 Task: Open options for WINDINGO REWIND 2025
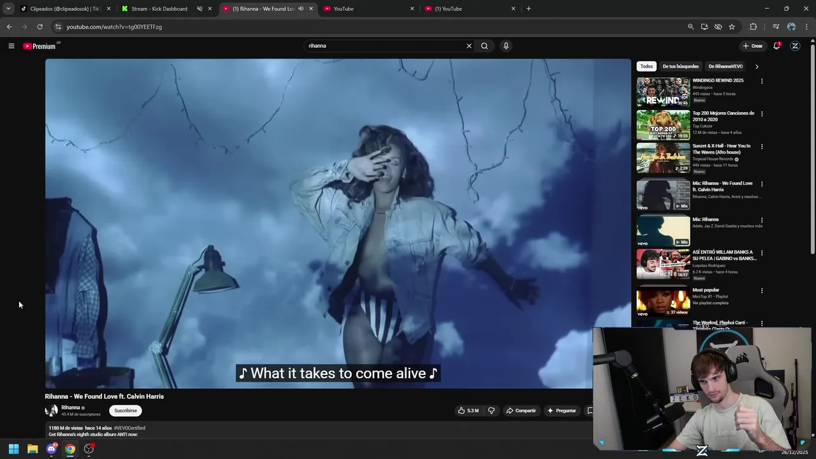[762, 81]
